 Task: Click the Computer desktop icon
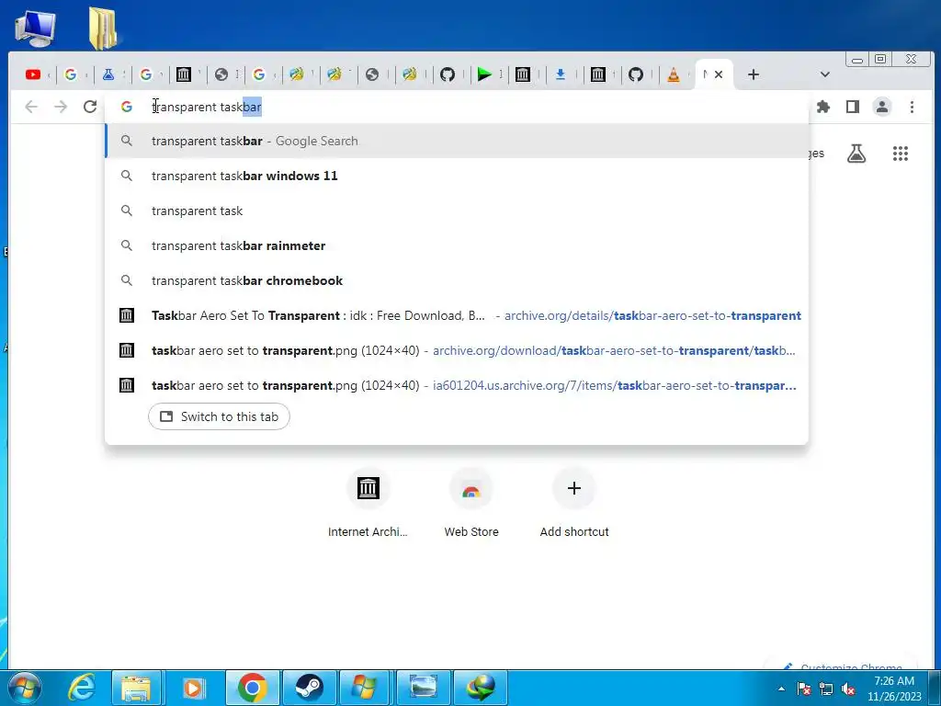coord(36,28)
